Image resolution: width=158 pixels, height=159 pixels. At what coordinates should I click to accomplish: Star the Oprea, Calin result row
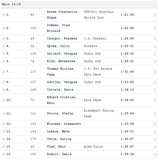(x=155, y=46)
